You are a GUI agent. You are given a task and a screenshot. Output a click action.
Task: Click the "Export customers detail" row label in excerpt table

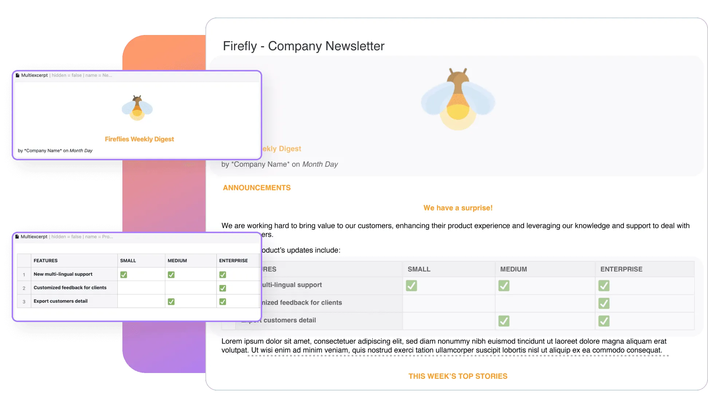tap(60, 301)
